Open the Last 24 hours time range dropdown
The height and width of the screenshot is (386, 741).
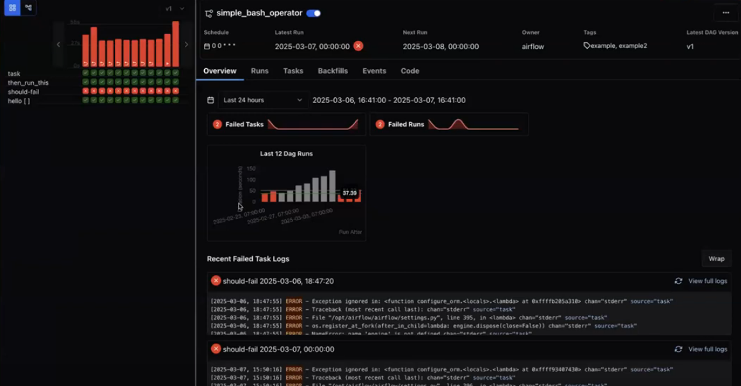pos(262,101)
